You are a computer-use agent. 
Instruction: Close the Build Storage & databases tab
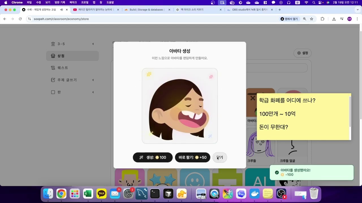coord(169,10)
